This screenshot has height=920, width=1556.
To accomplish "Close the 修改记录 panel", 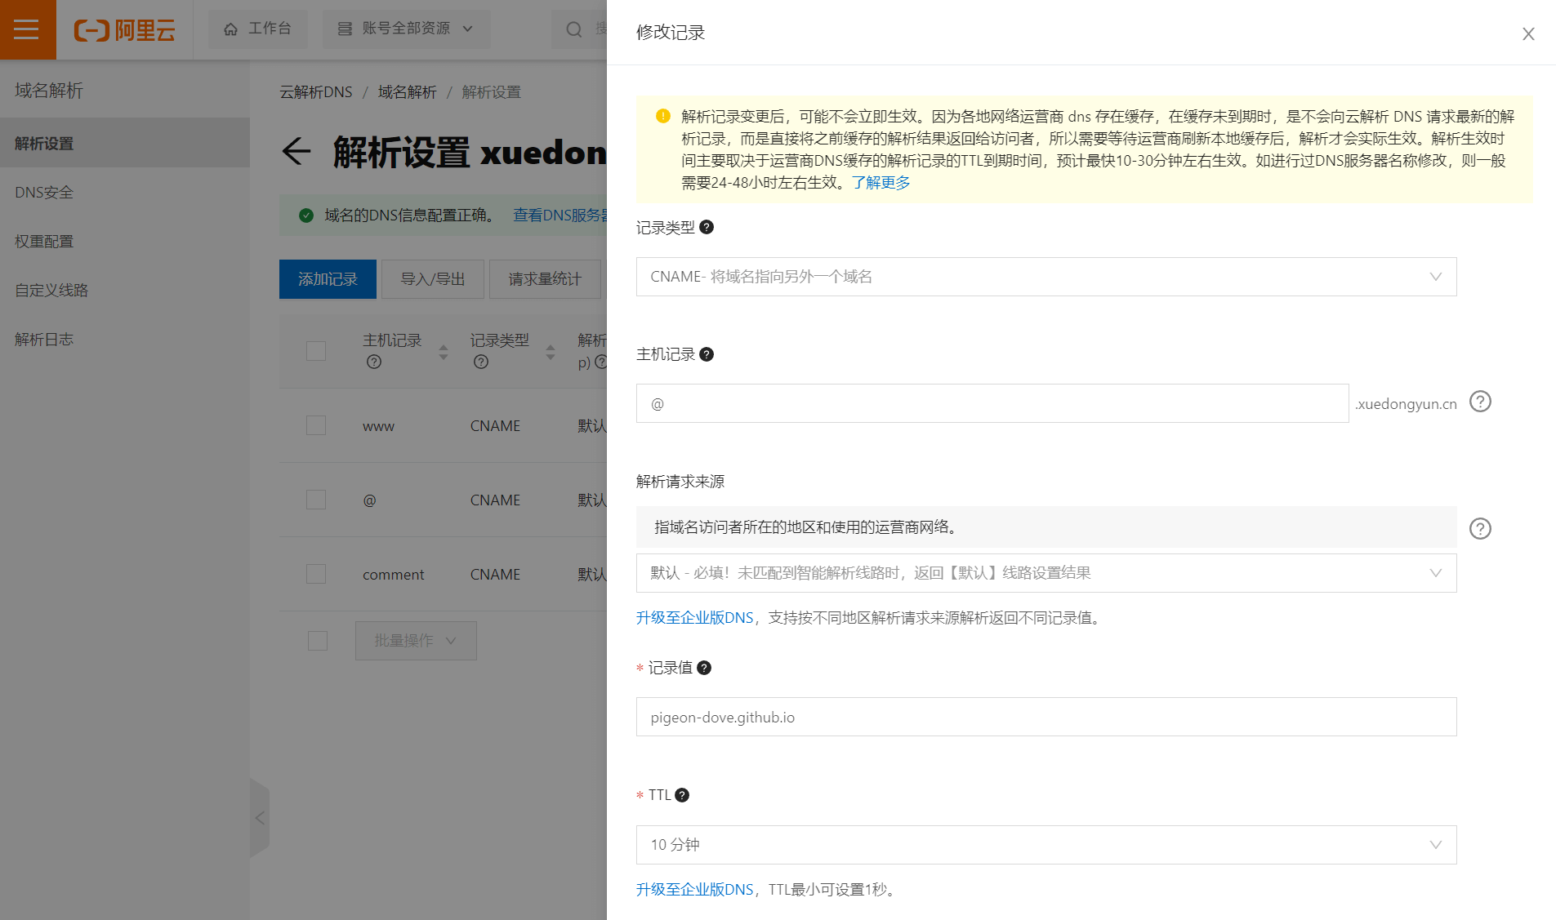I will click(1527, 33).
